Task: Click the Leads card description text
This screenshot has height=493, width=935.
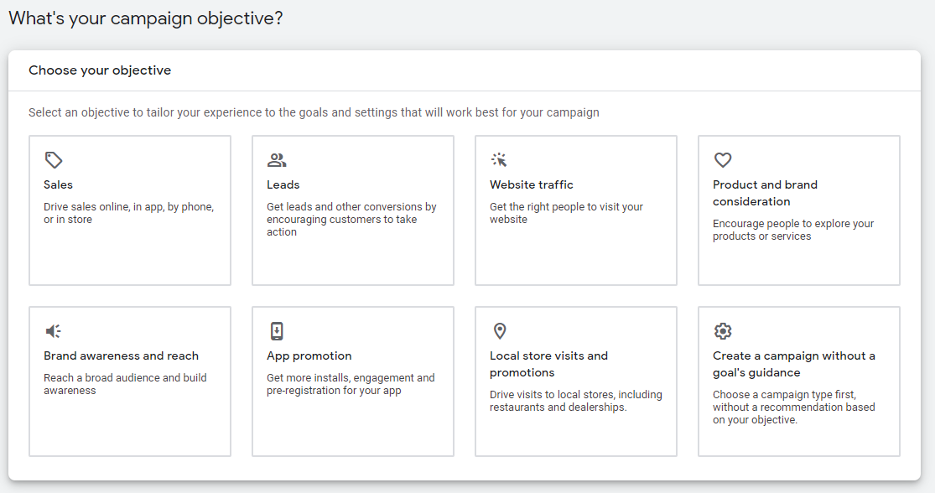Action: [351, 219]
